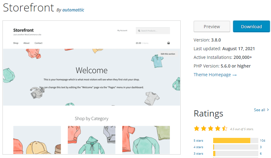
Task: Click PHP Version 5.6.0 or higher text
Action: pos(222,66)
